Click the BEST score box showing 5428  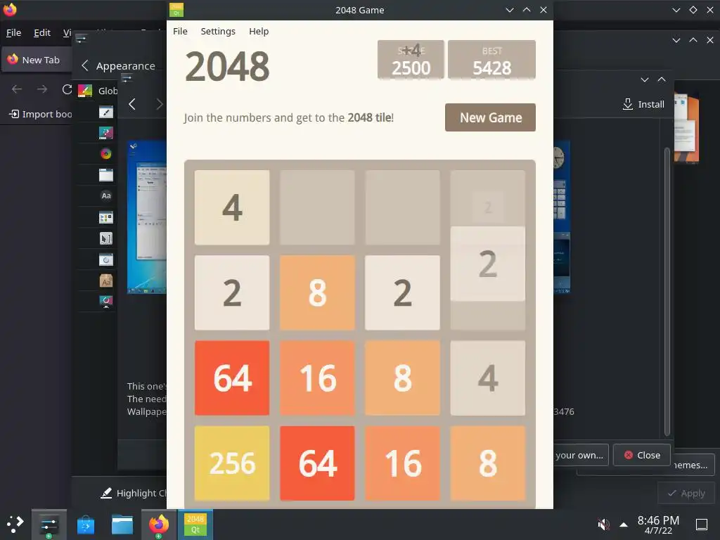tap(491, 60)
